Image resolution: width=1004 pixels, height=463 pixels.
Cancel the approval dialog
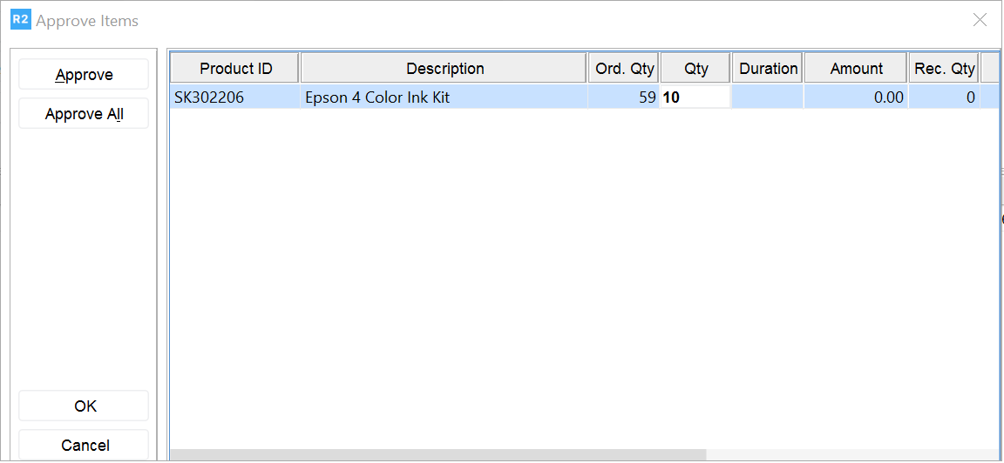tap(85, 445)
